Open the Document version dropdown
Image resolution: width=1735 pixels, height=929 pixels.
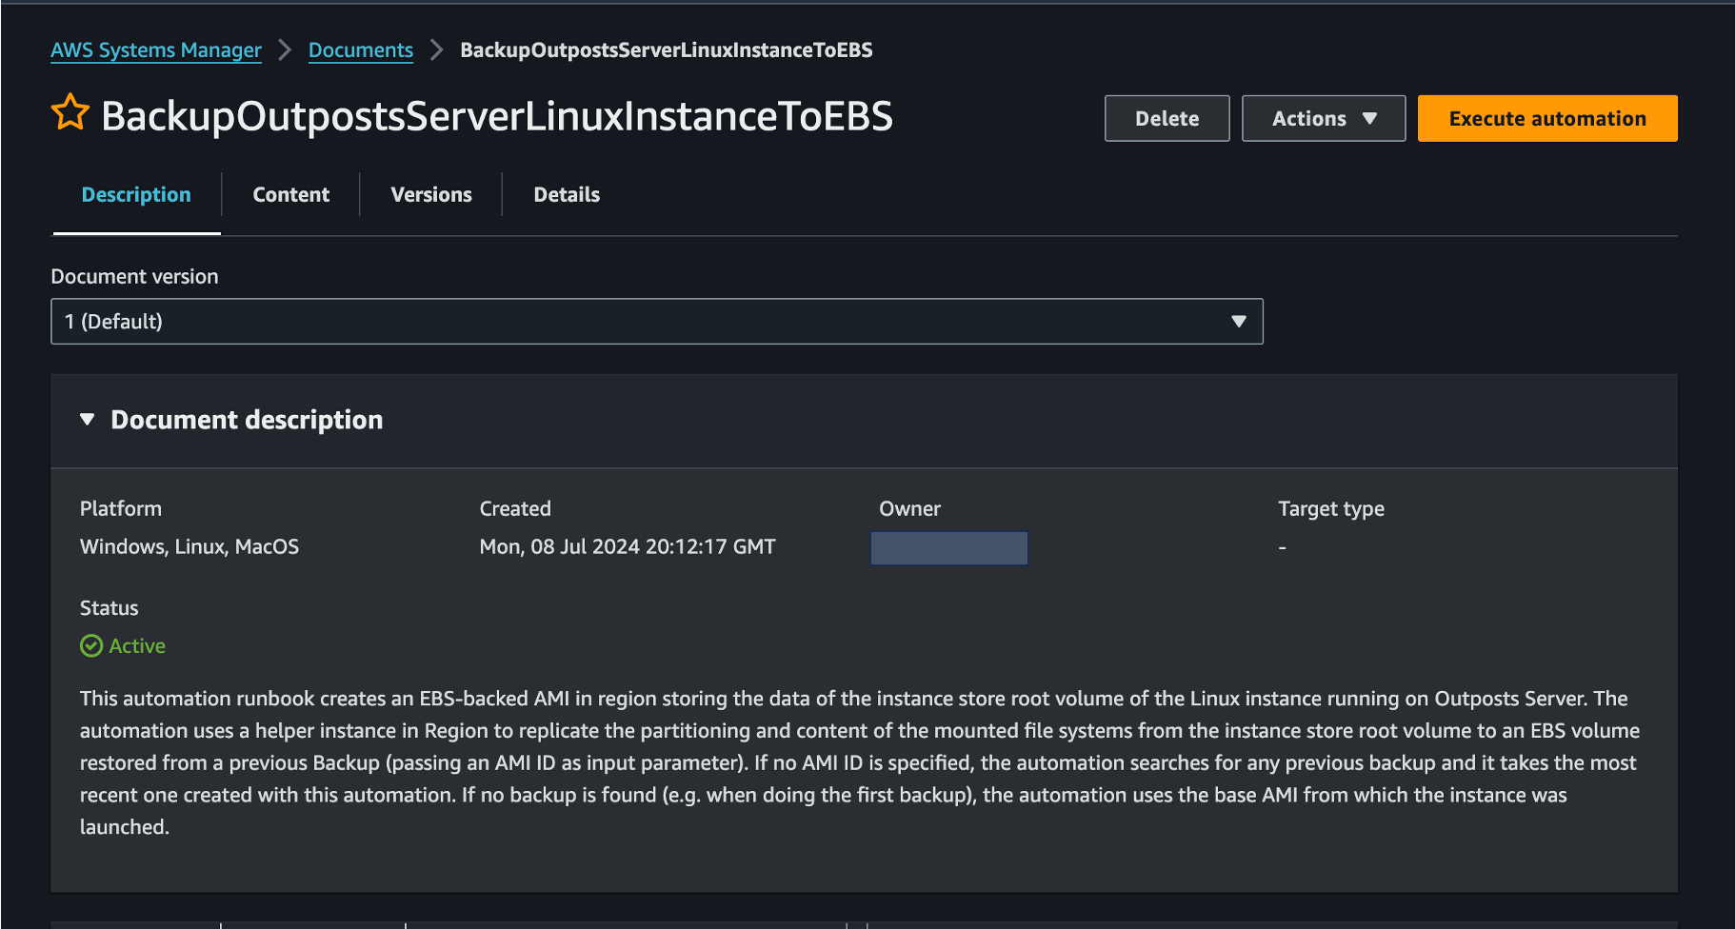[x=657, y=322]
